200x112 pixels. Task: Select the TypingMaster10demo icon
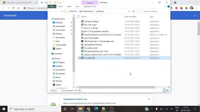(82, 44)
